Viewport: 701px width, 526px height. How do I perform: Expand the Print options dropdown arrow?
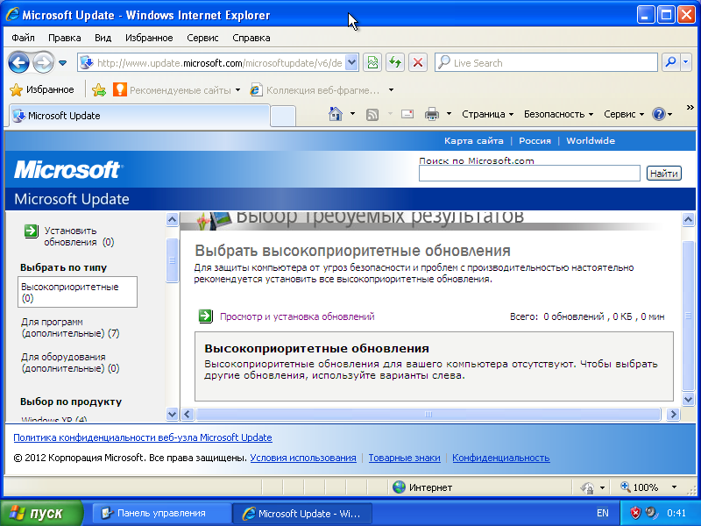[449, 114]
